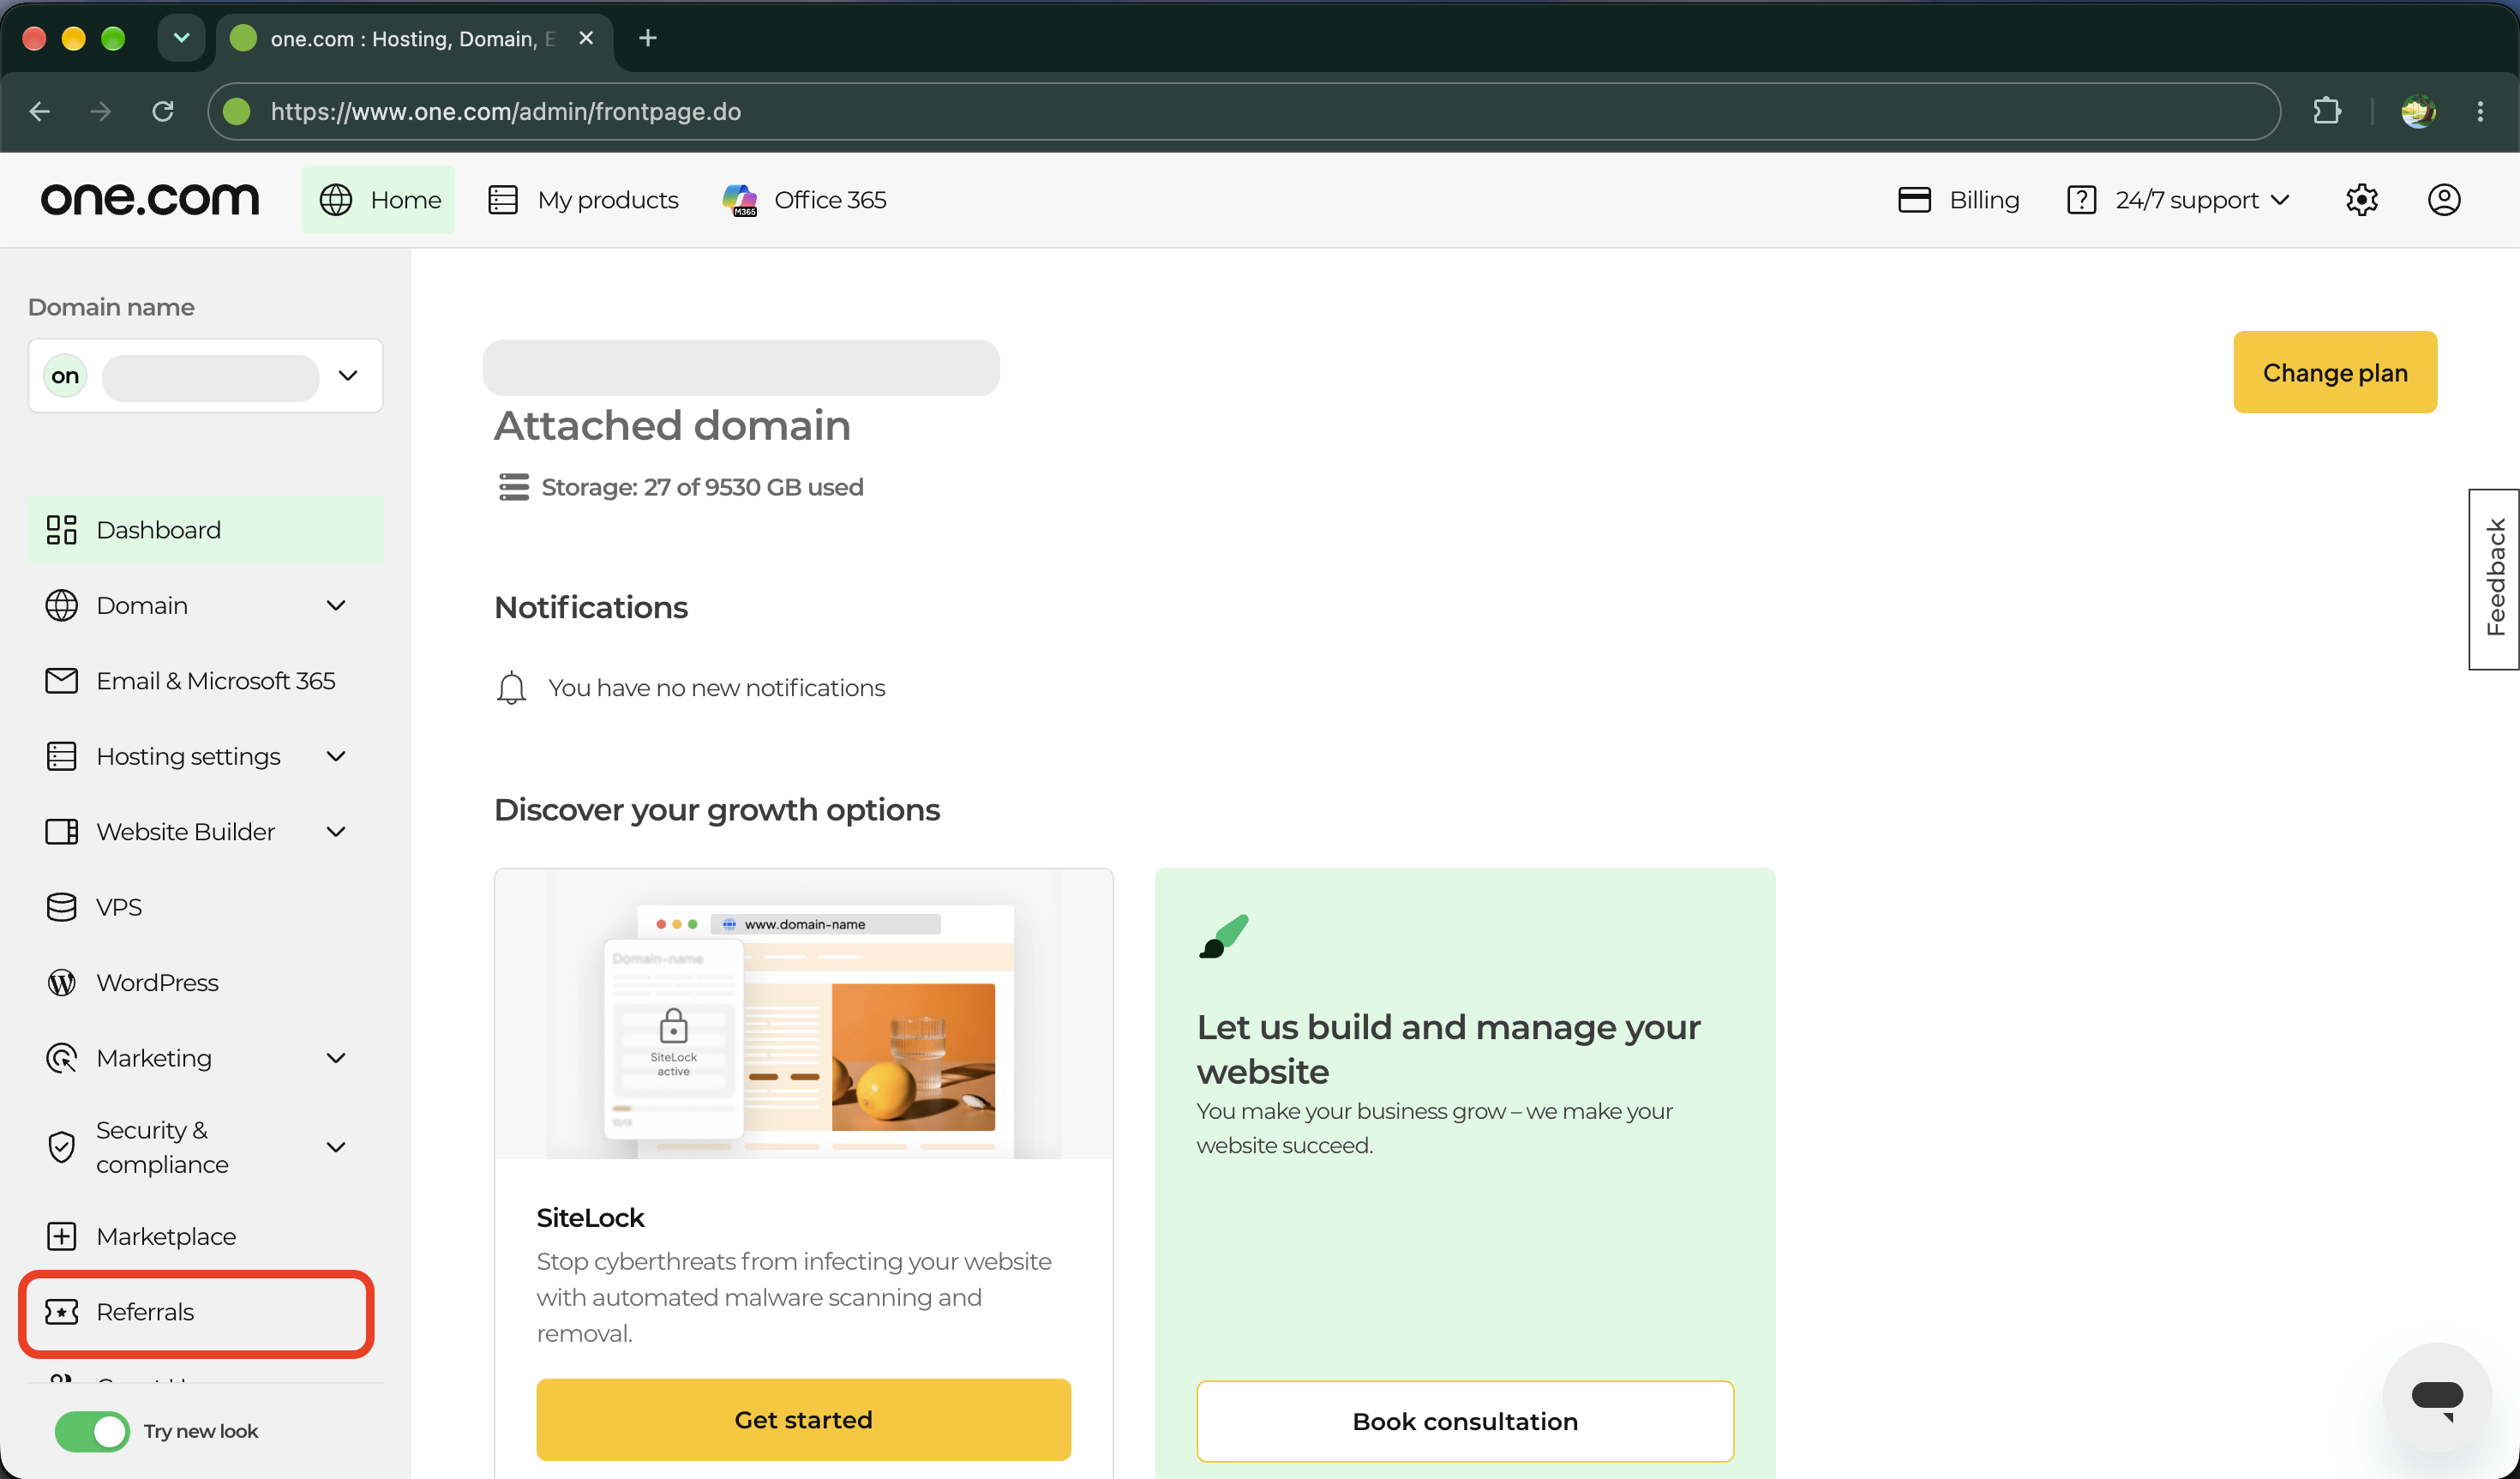Open the Office 365 tab
2520x1479 pixels.
point(805,200)
